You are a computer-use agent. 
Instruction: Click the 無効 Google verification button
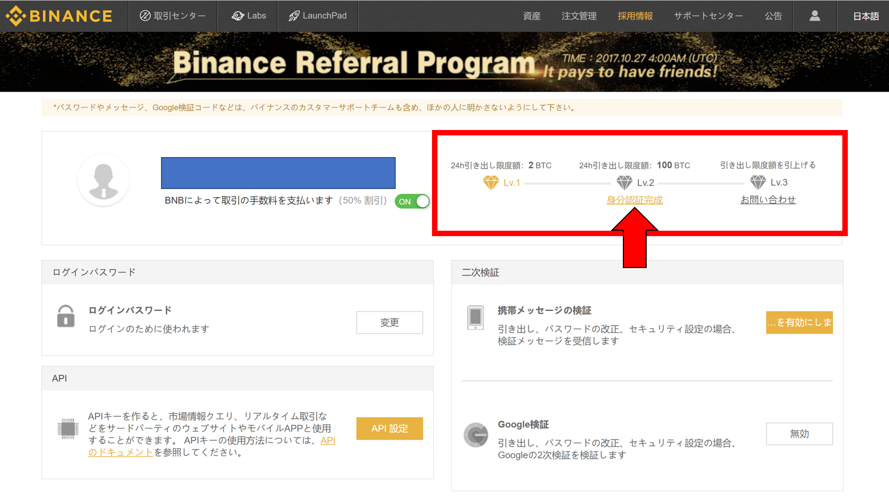click(799, 434)
